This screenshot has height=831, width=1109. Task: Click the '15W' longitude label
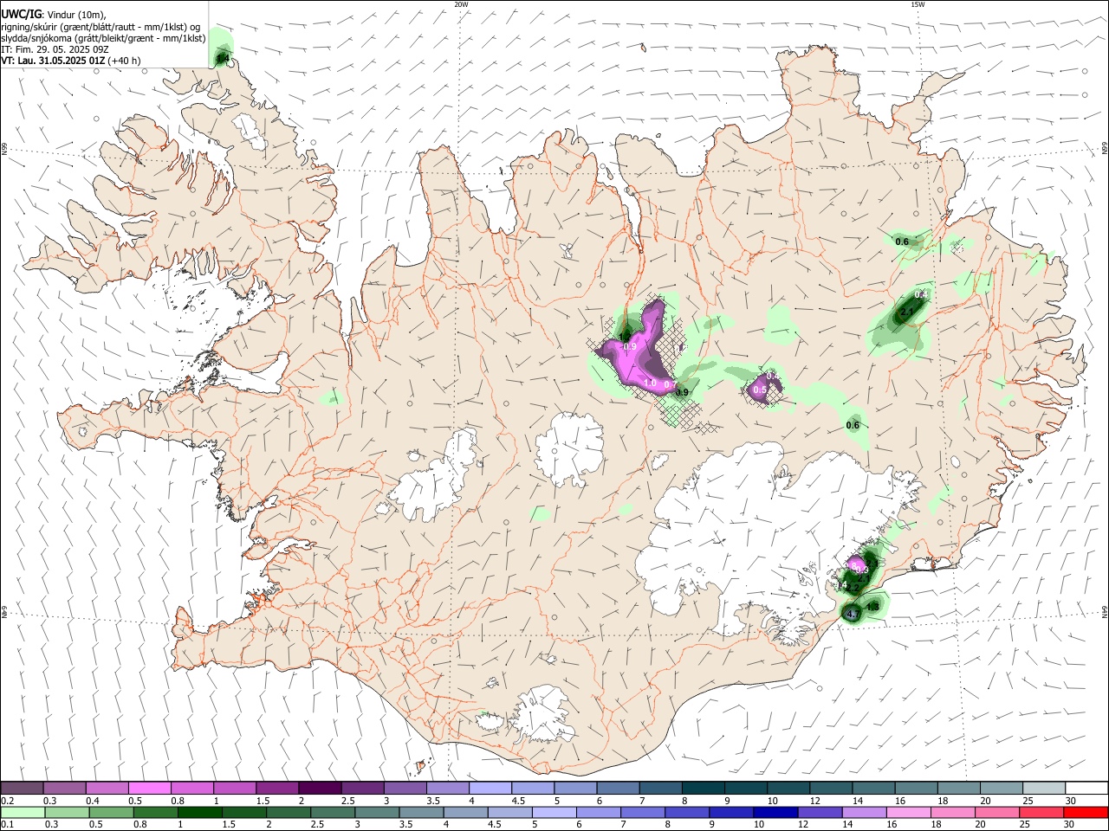pyautogui.click(x=918, y=4)
